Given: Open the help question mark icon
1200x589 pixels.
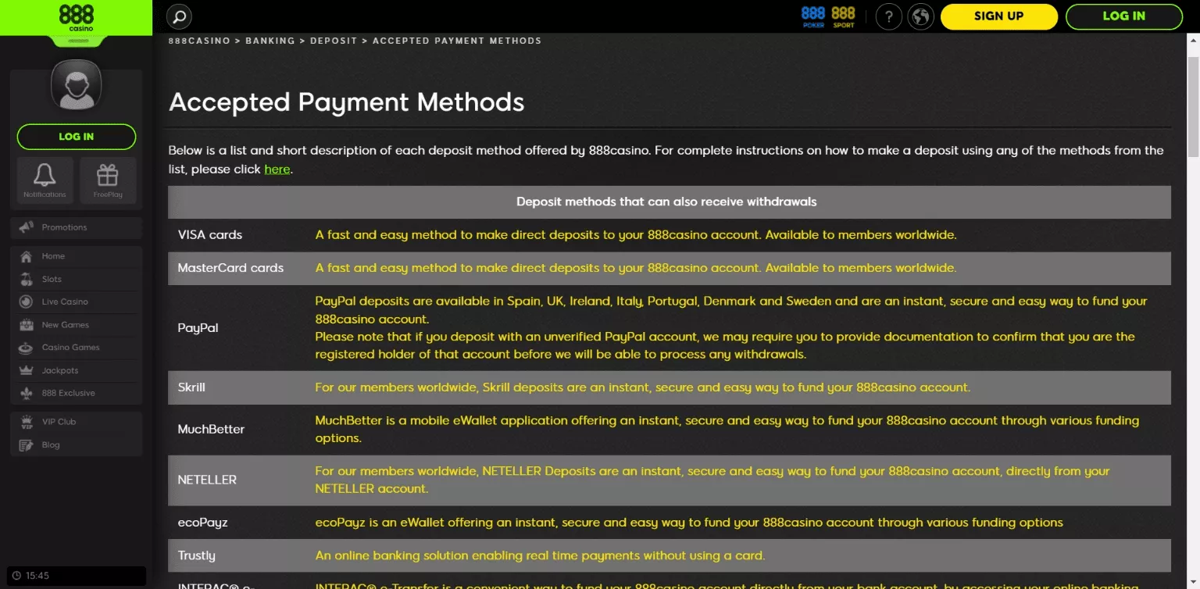Looking at the screenshot, I should (x=889, y=16).
